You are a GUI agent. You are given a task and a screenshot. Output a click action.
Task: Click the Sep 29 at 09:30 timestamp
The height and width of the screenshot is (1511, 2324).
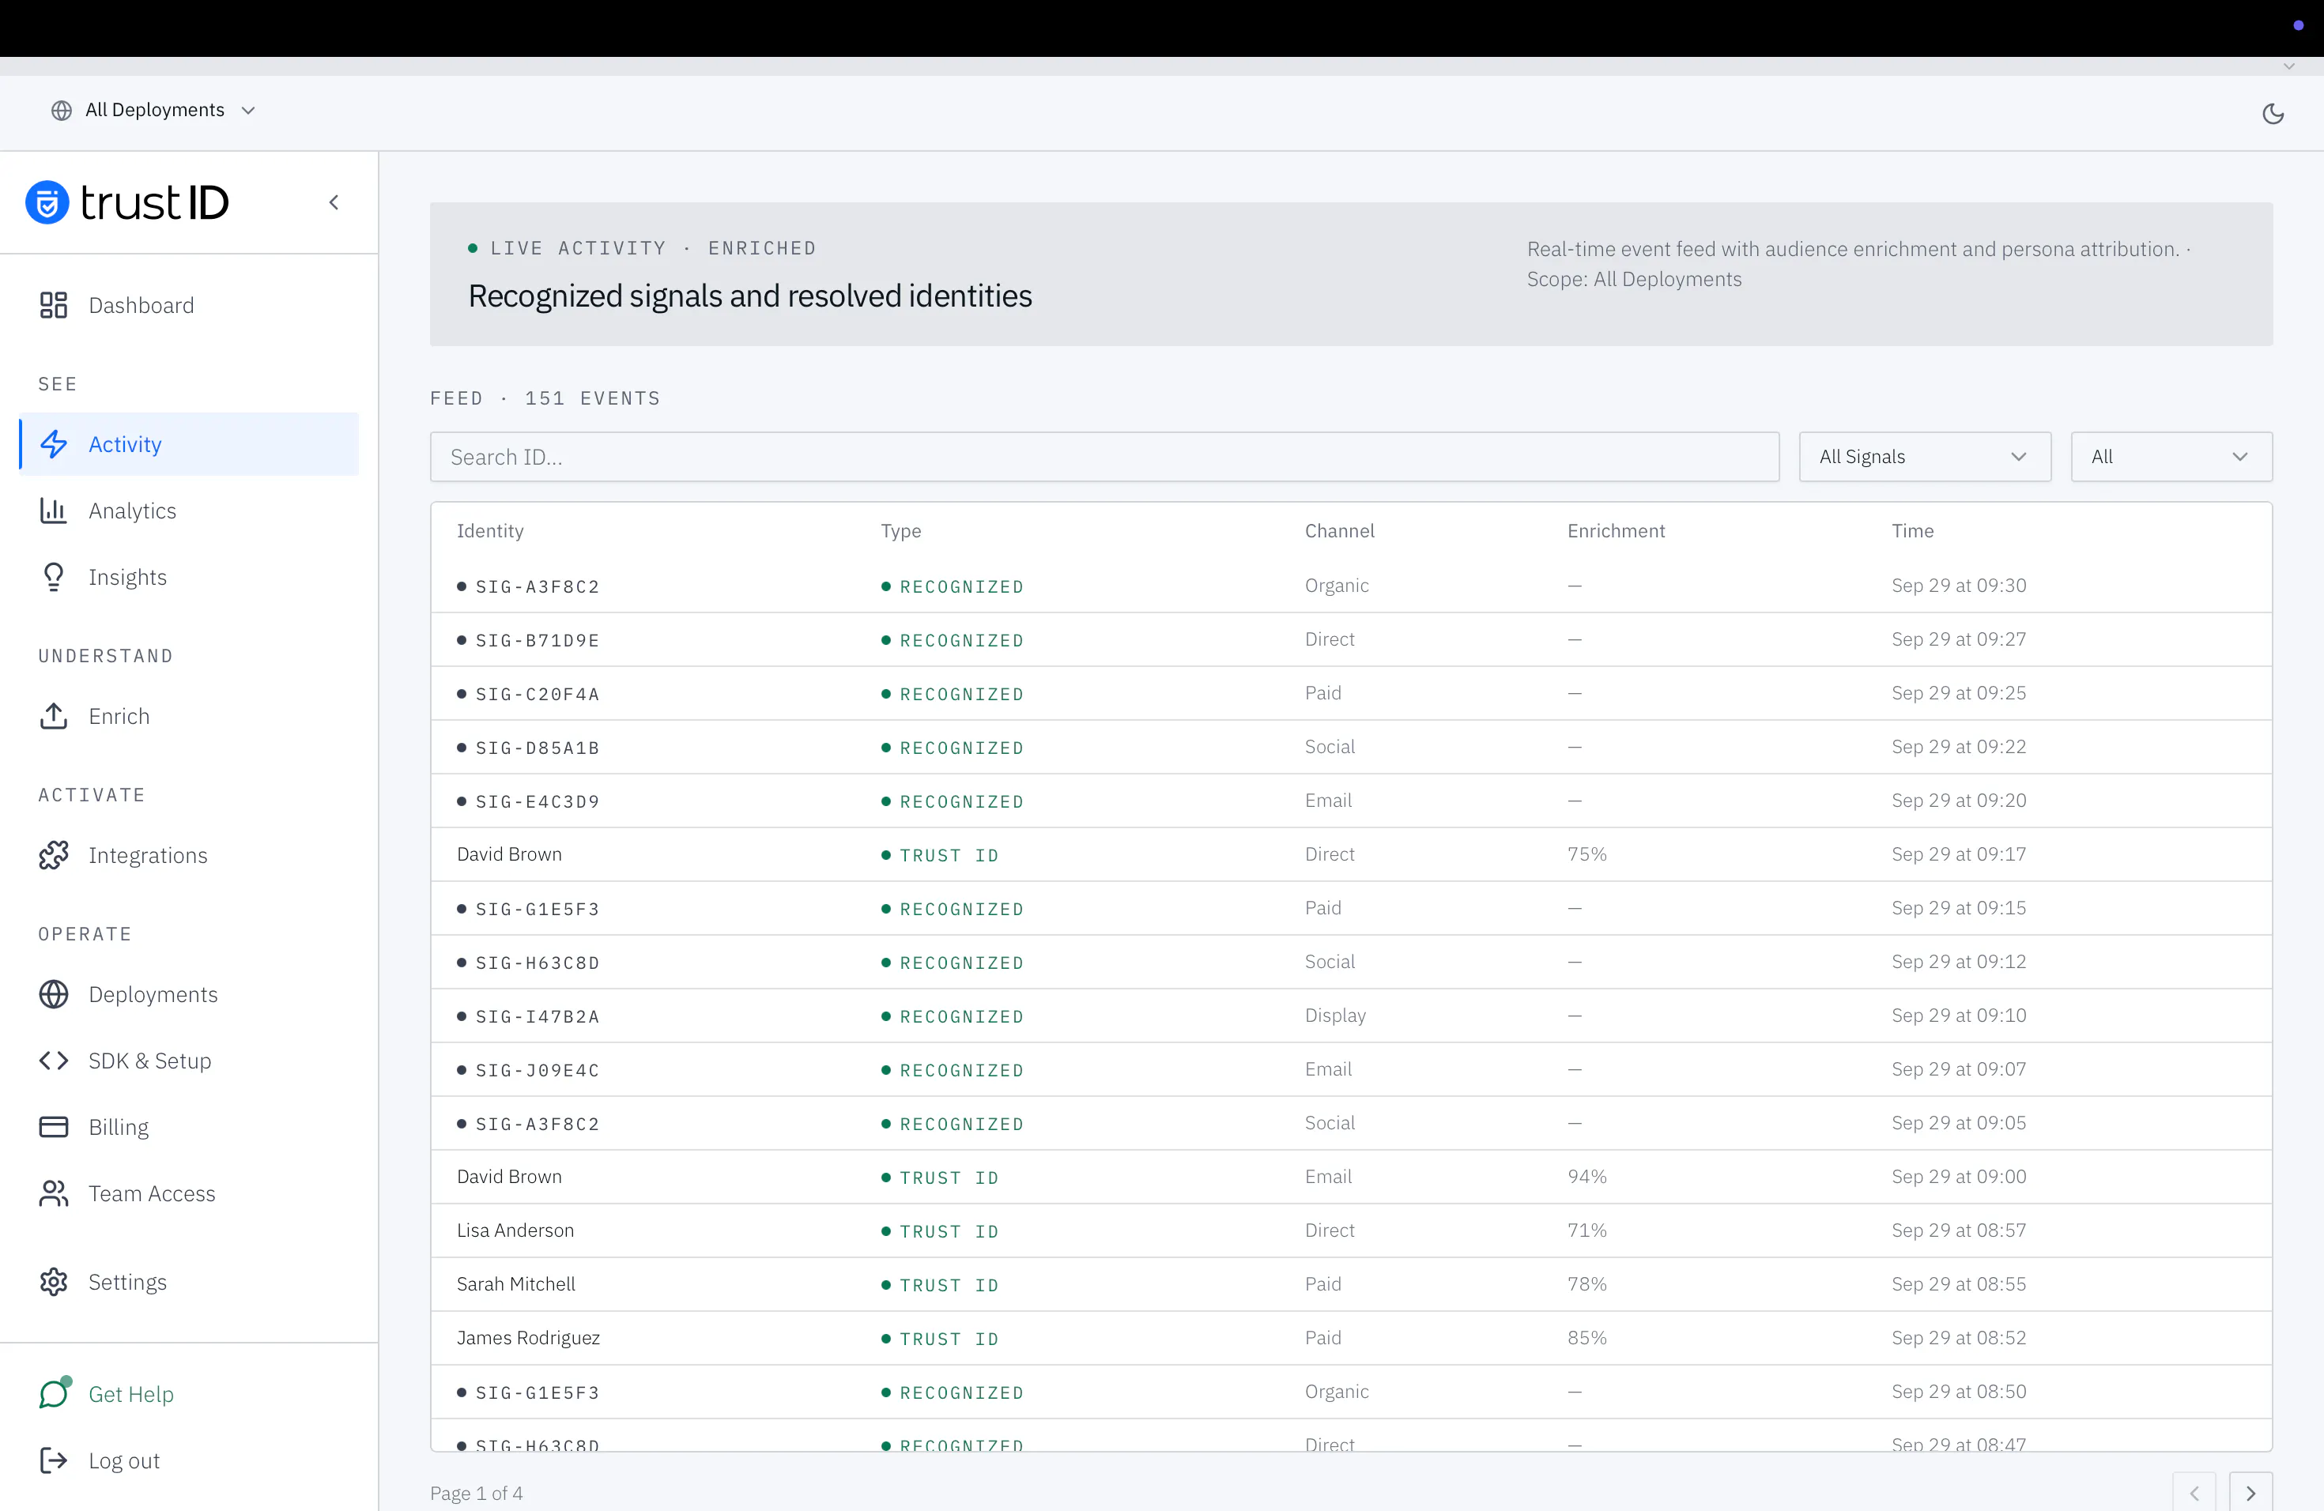(x=1959, y=585)
